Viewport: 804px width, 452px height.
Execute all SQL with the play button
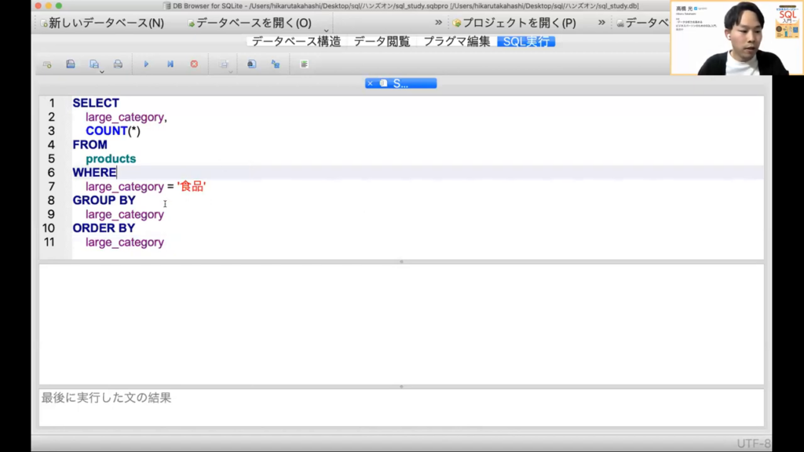click(146, 64)
